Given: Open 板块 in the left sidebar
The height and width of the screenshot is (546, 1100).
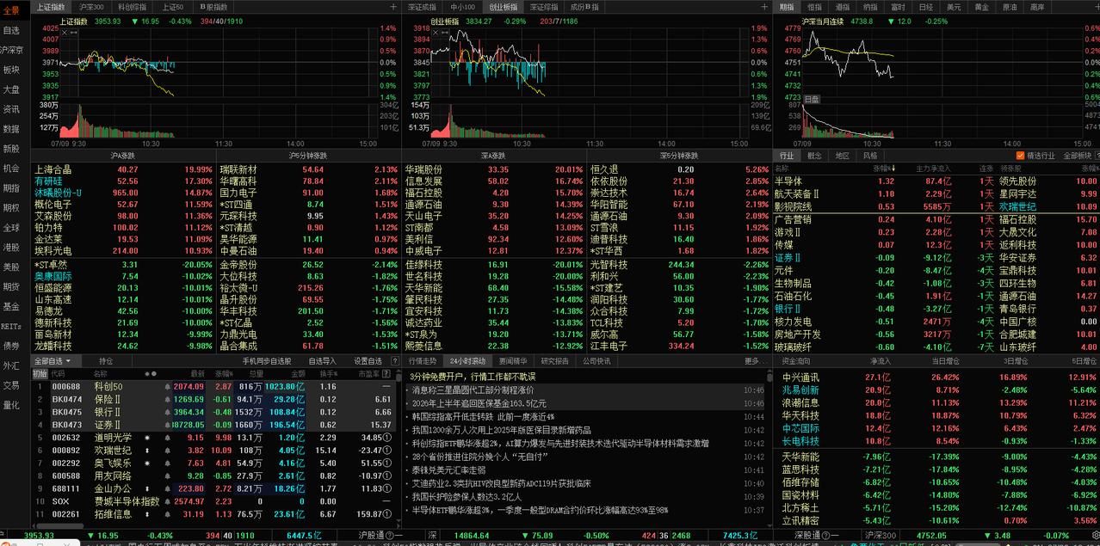Looking at the screenshot, I should [x=11, y=70].
